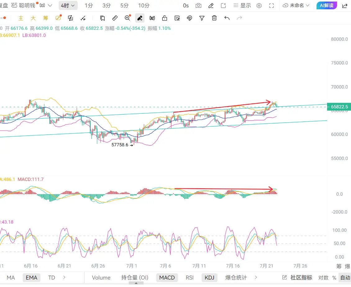Open 社区指标 community indicators

pyautogui.click(x=301, y=278)
